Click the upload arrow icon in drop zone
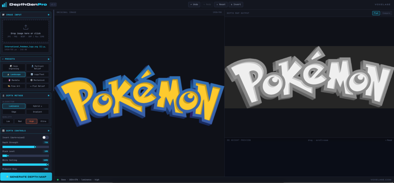 tap(26, 27)
